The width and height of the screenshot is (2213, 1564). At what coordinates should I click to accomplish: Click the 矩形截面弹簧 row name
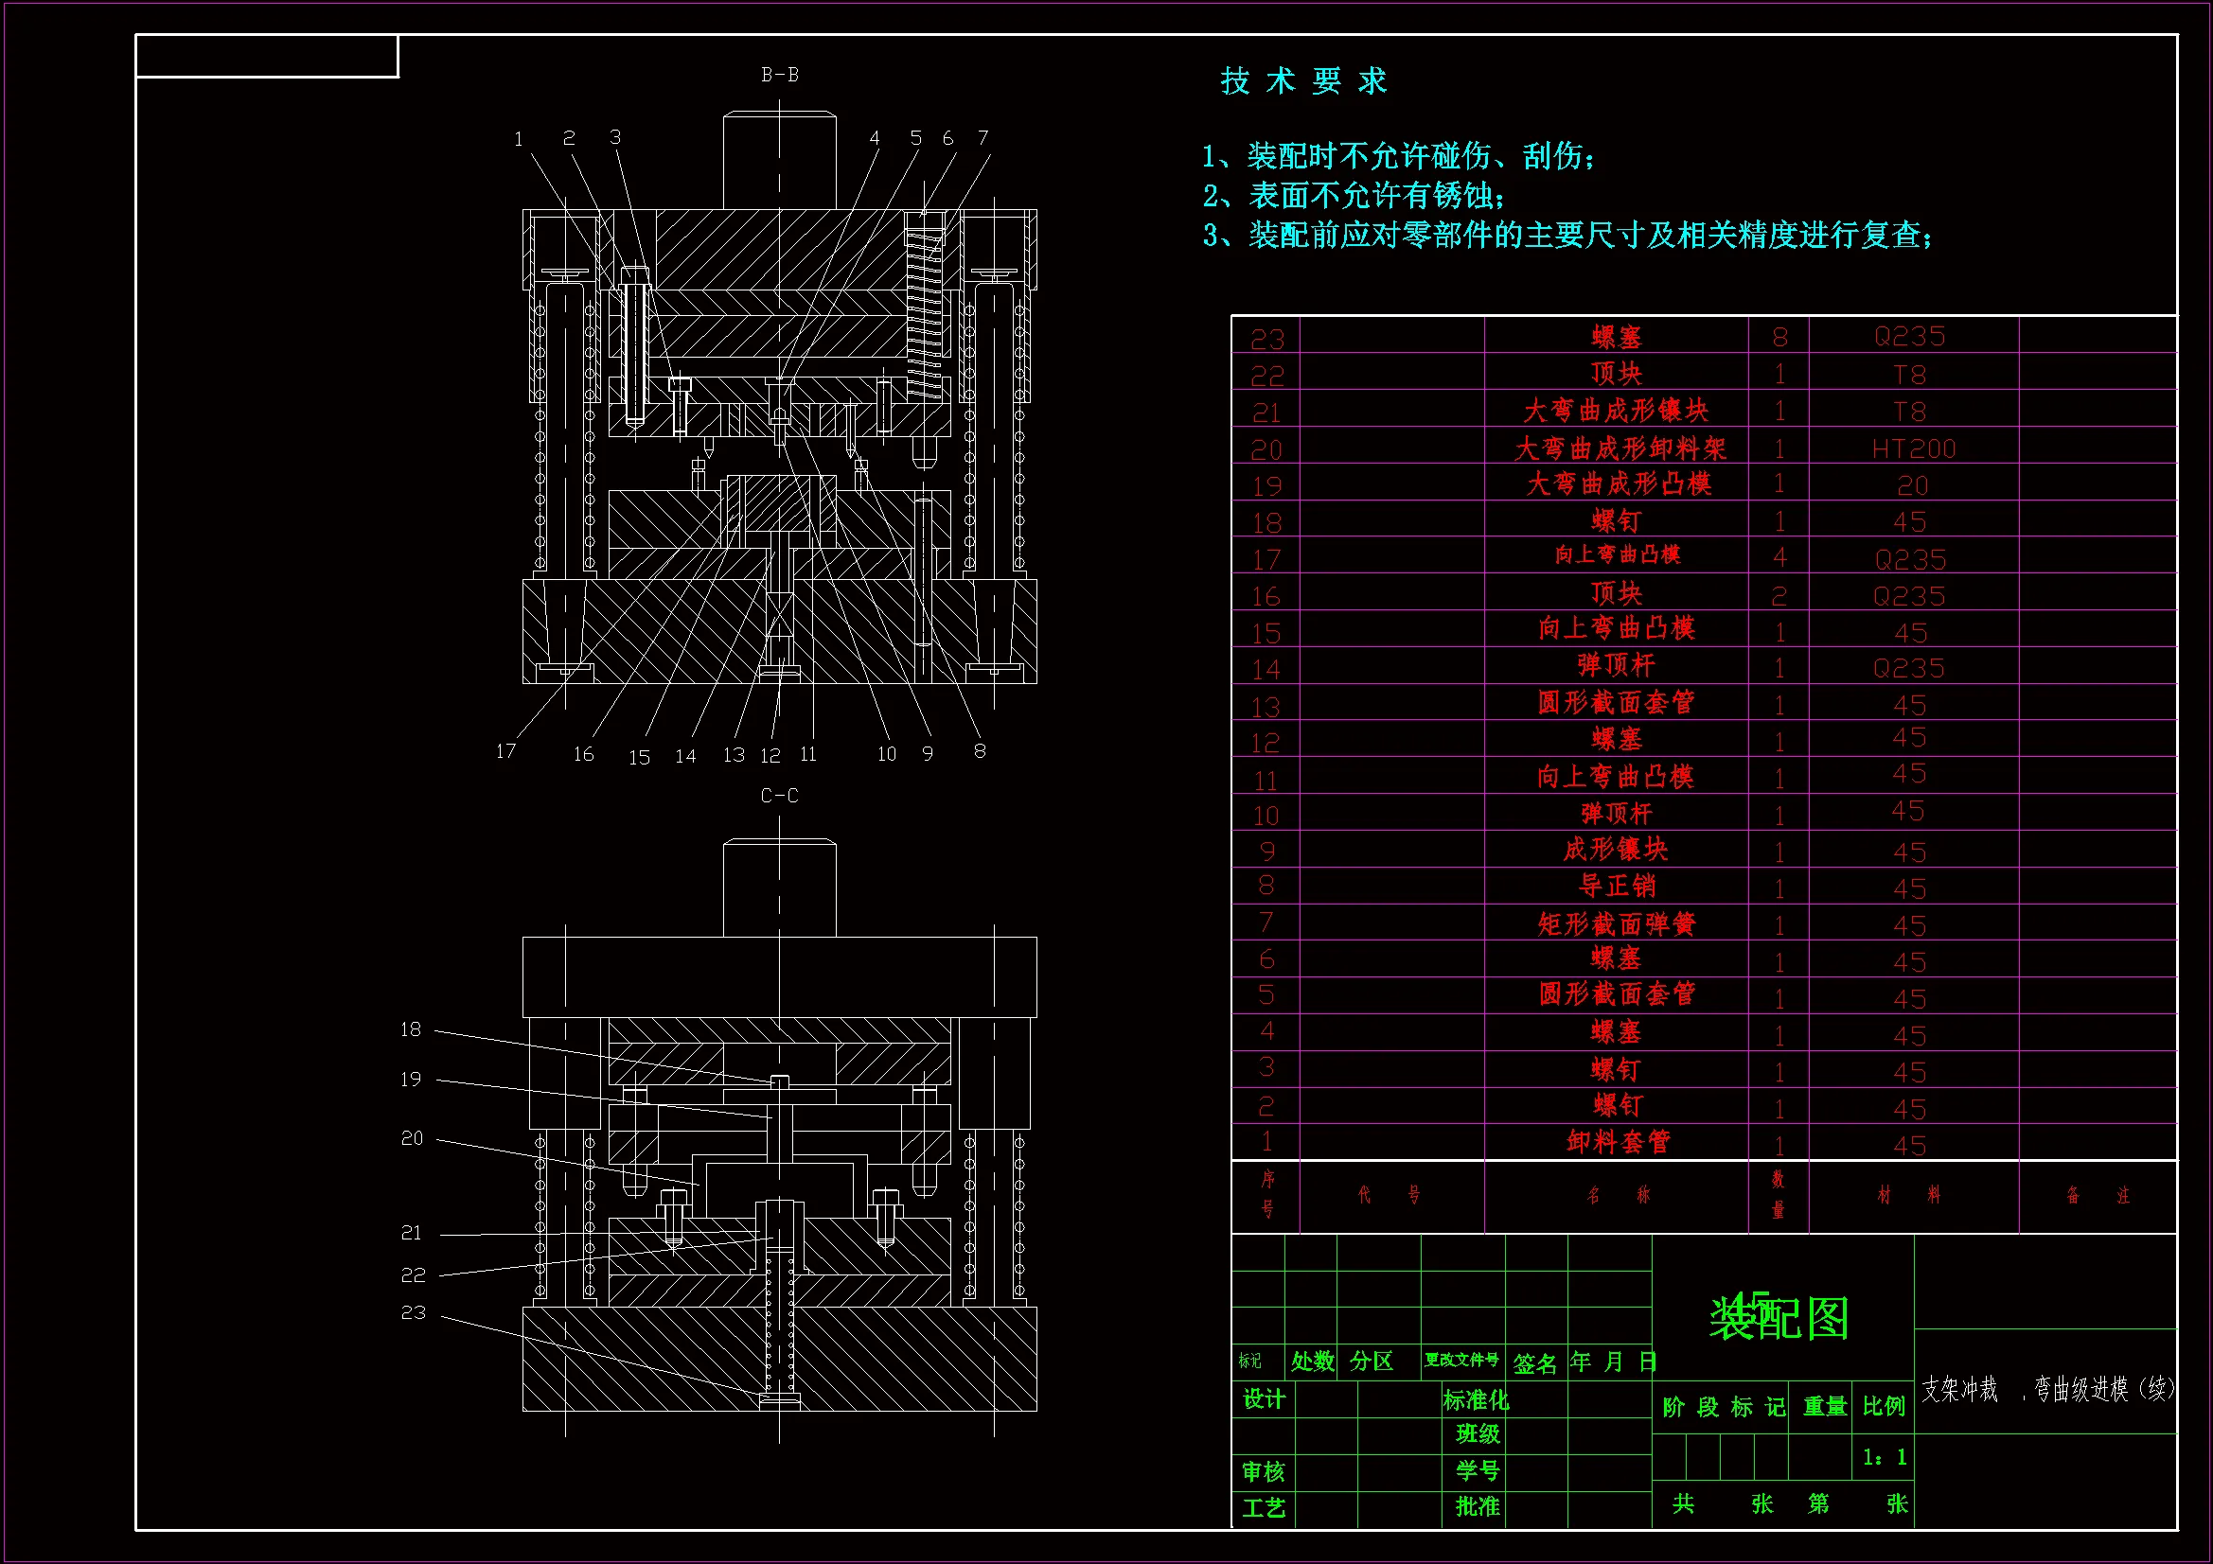1617,924
